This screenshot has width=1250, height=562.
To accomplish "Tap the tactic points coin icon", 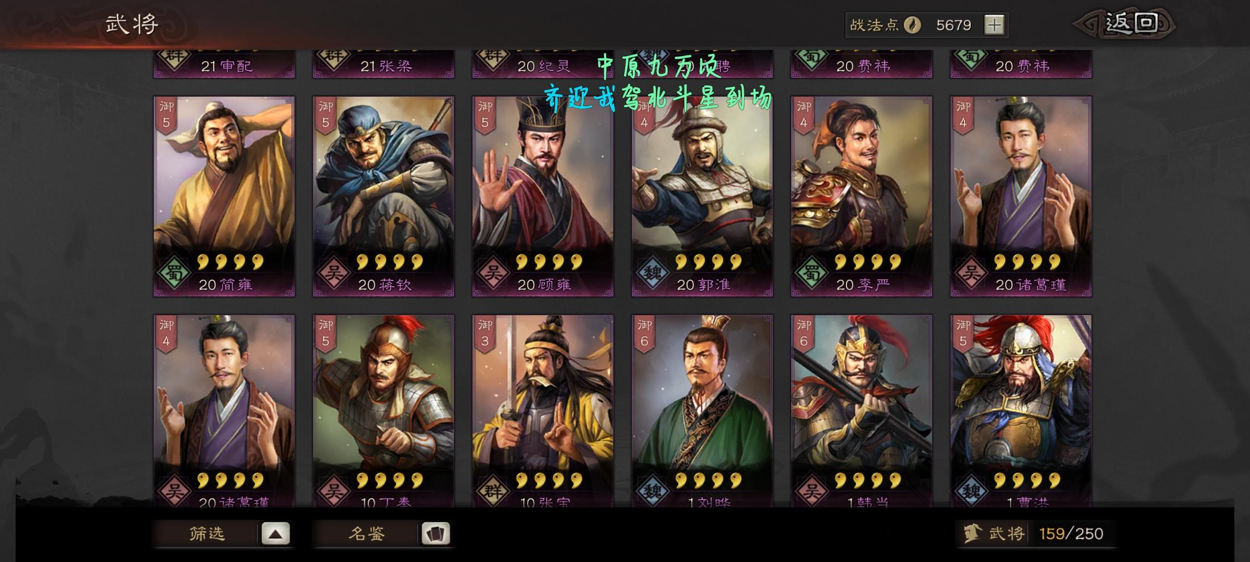I will (912, 25).
